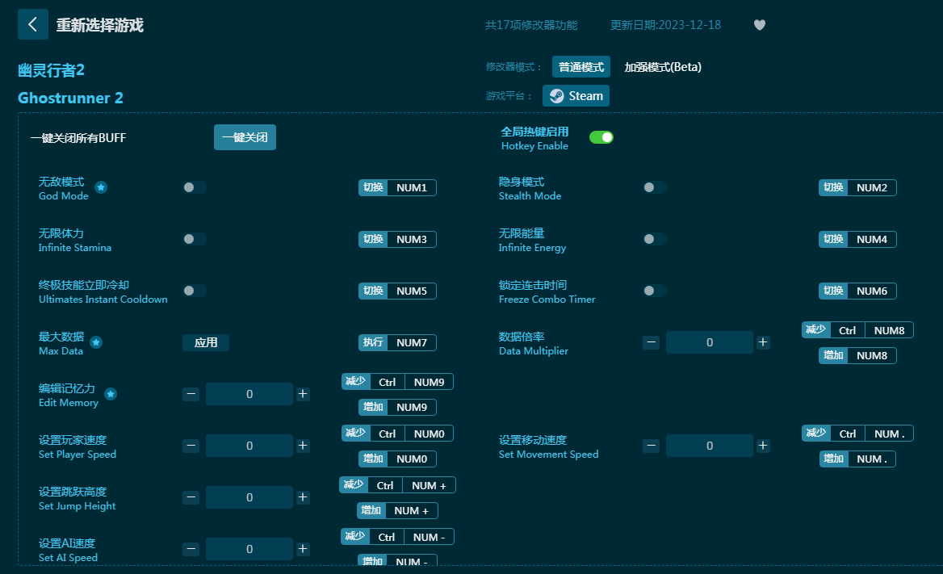Click the Infinite Stamina NUM3 hotkey button
Screen dimensions: 943x574
click(x=397, y=240)
